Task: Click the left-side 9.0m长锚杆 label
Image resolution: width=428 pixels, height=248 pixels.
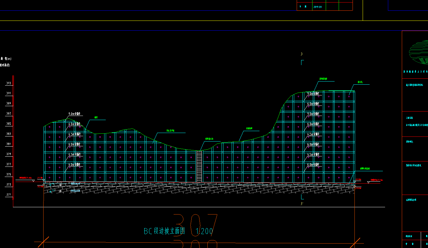Action: [74, 114]
